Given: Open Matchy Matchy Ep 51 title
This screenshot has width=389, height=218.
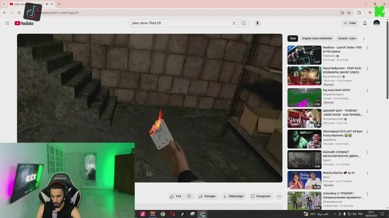Looking at the screenshot, I should click(x=339, y=173).
